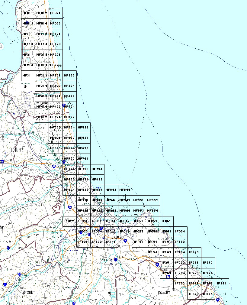Select map tile HF734
Image resolution: width=247 pixels, height=305 pixels.
[x=97, y=169]
